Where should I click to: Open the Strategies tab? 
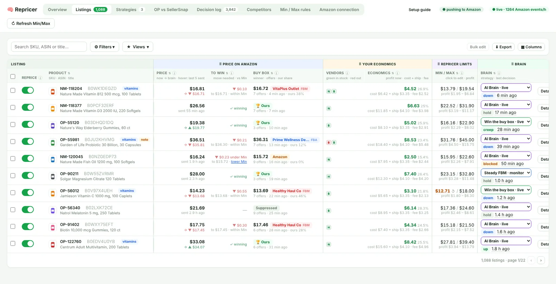130,10
